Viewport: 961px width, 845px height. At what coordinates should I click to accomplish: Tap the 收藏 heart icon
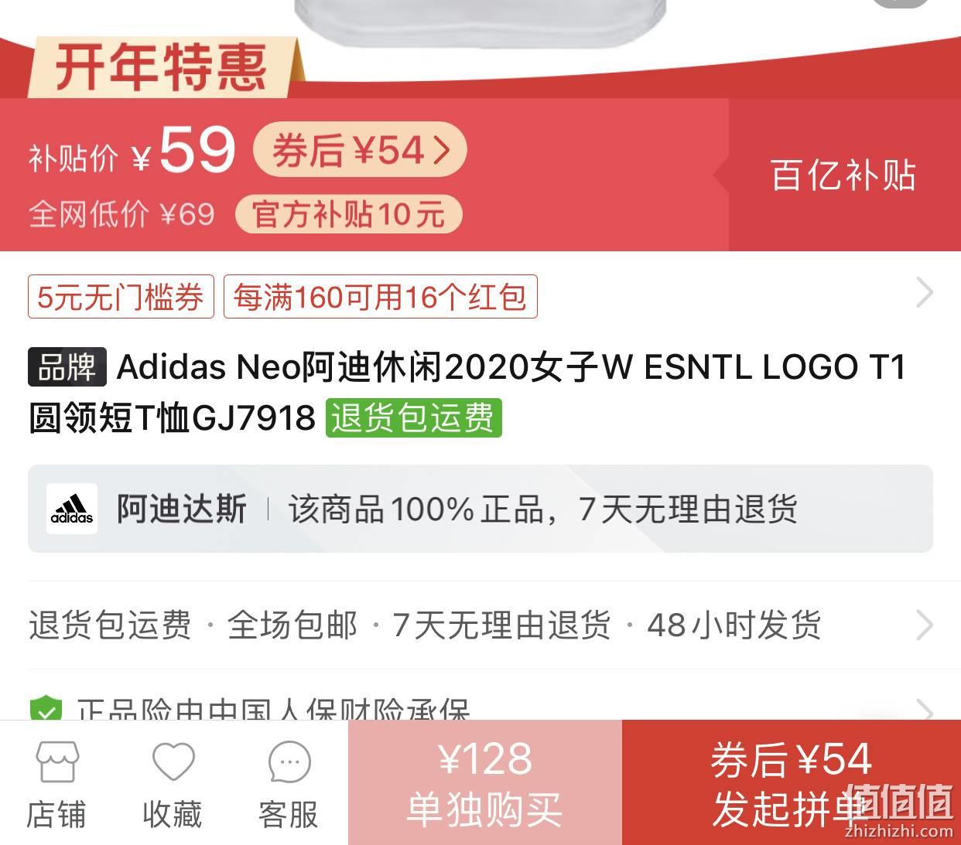click(x=173, y=762)
